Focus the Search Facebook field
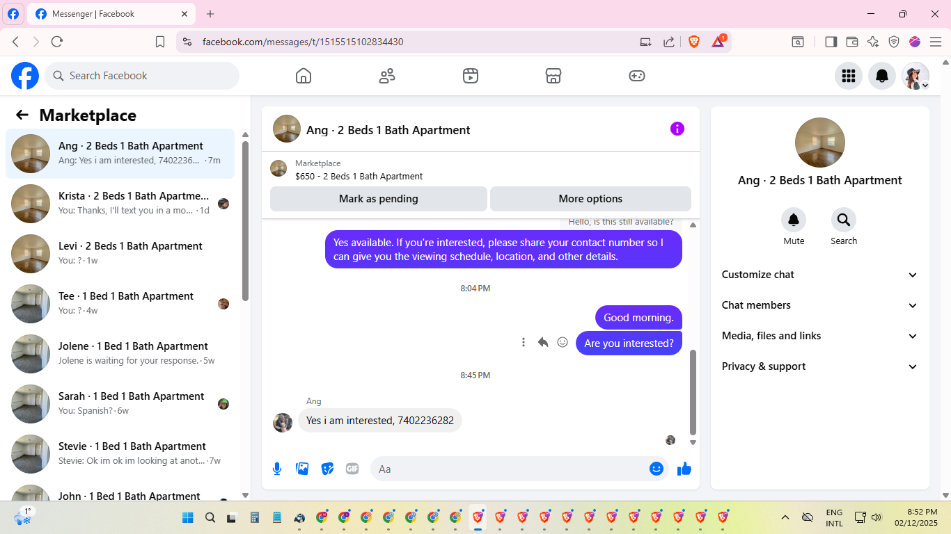Viewport: 951px width, 534px height. point(142,76)
